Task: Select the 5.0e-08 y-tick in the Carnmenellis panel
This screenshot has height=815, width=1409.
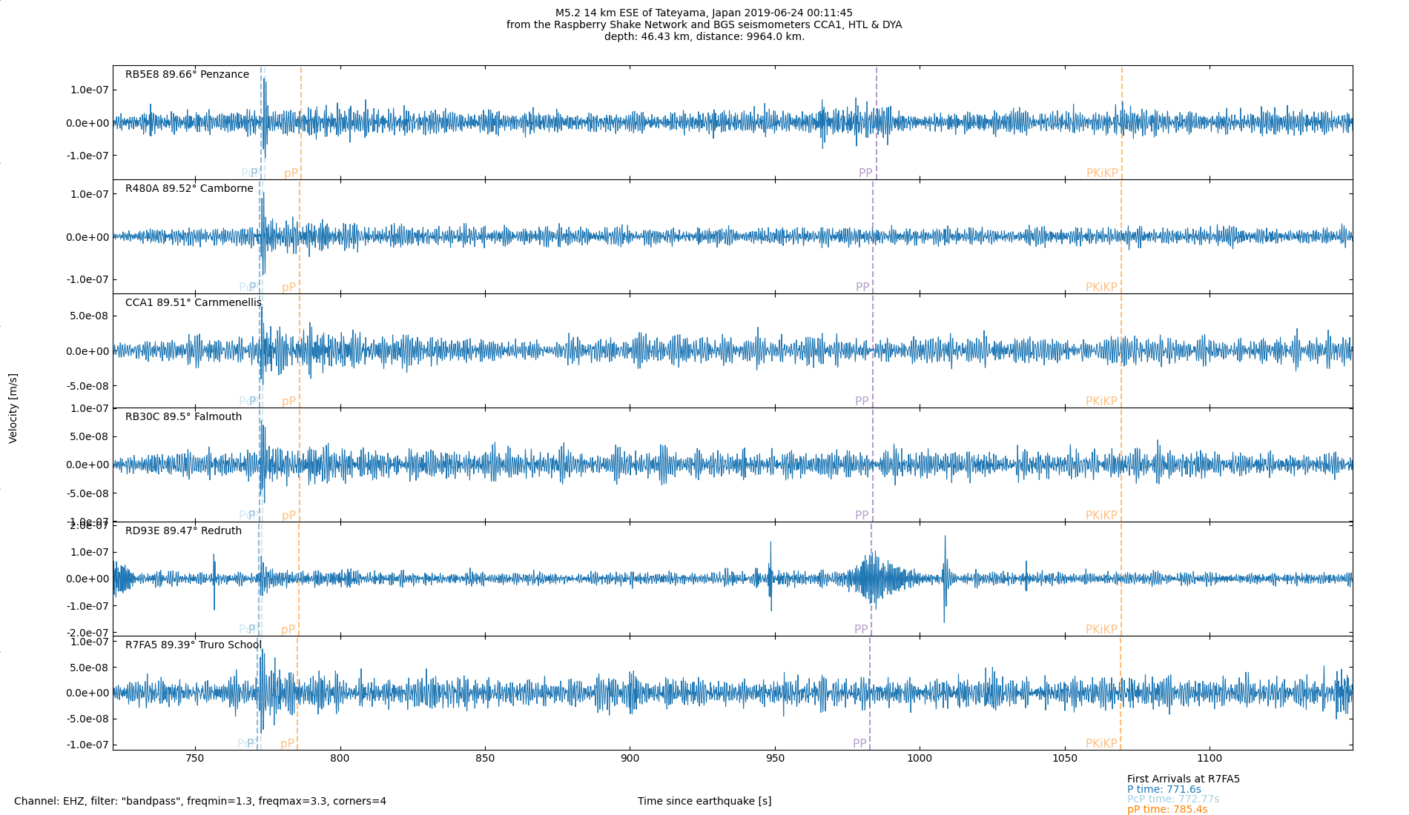Action: click(90, 316)
